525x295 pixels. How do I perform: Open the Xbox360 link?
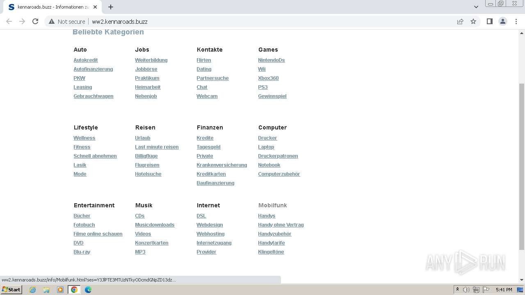click(x=268, y=78)
